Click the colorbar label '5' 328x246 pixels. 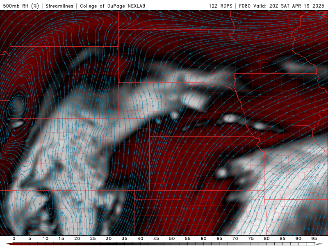pos(30,239)
